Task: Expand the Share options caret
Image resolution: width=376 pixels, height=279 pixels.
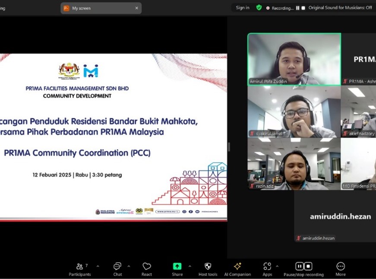Action: pyautogui.click(x=190, y=266)
